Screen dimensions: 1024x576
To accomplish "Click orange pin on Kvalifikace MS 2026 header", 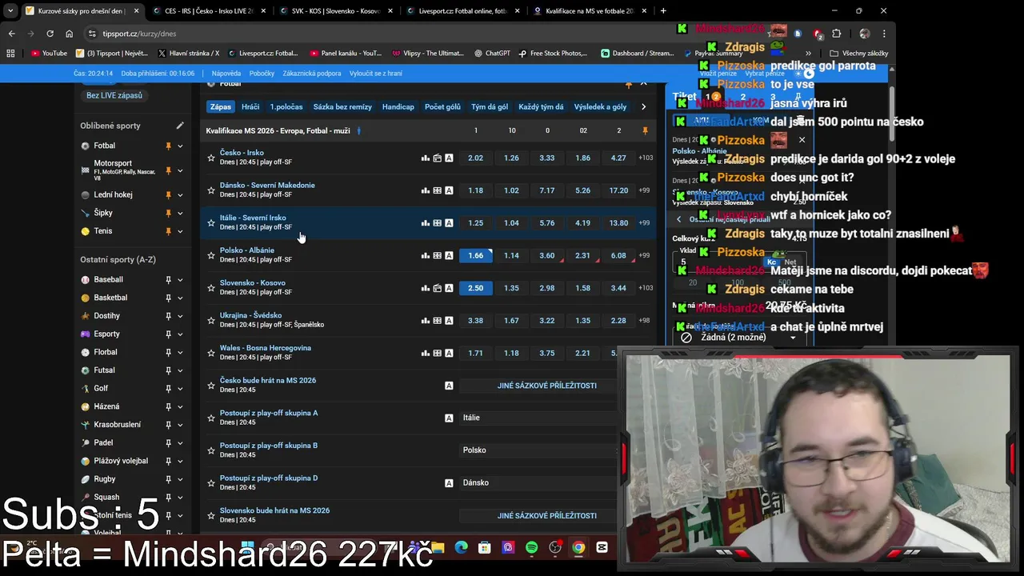I will (x=645, y=130).
